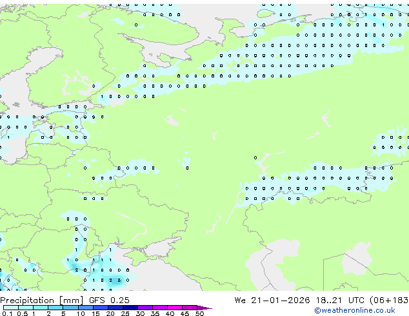409x316 pixels.
Task: Pick the 20–25 mm legend swatch
Action: coord(115,308)
